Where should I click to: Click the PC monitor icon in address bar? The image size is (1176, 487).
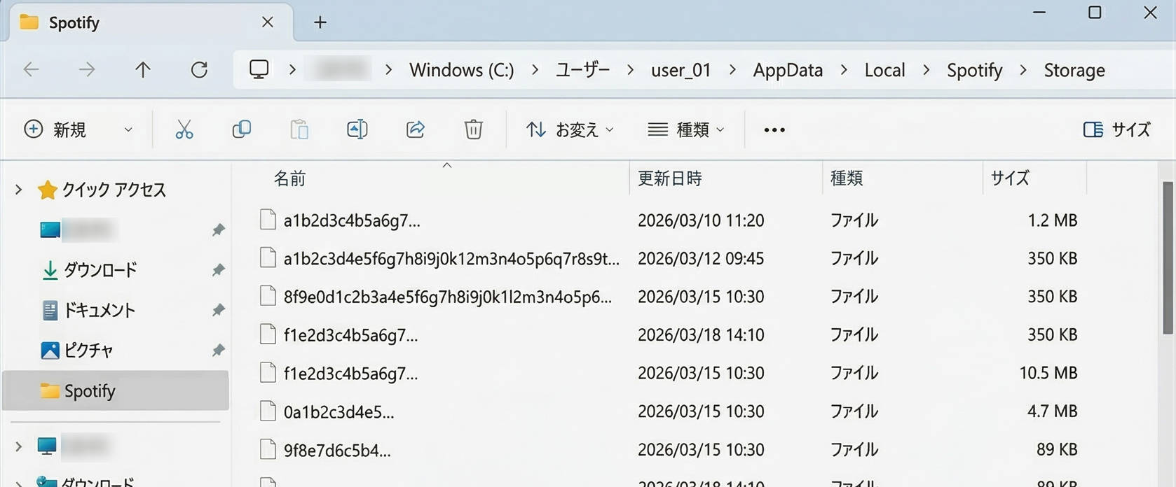[259, 69]
